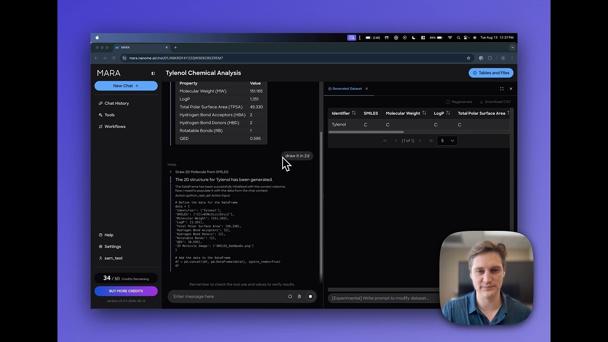Click Download CSV button

pyautogui.click(x=495, y=102)
